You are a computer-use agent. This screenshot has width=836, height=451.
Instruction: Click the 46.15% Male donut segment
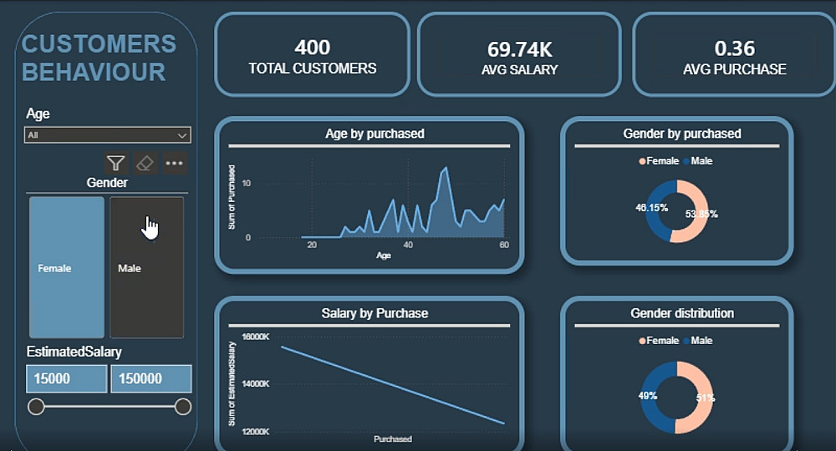tap(654, 208)
